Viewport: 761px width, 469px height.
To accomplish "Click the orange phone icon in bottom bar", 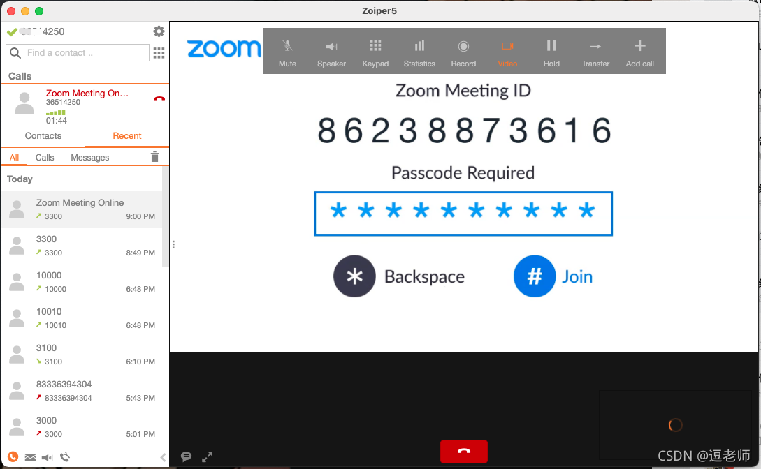I will tap(13, 456).
